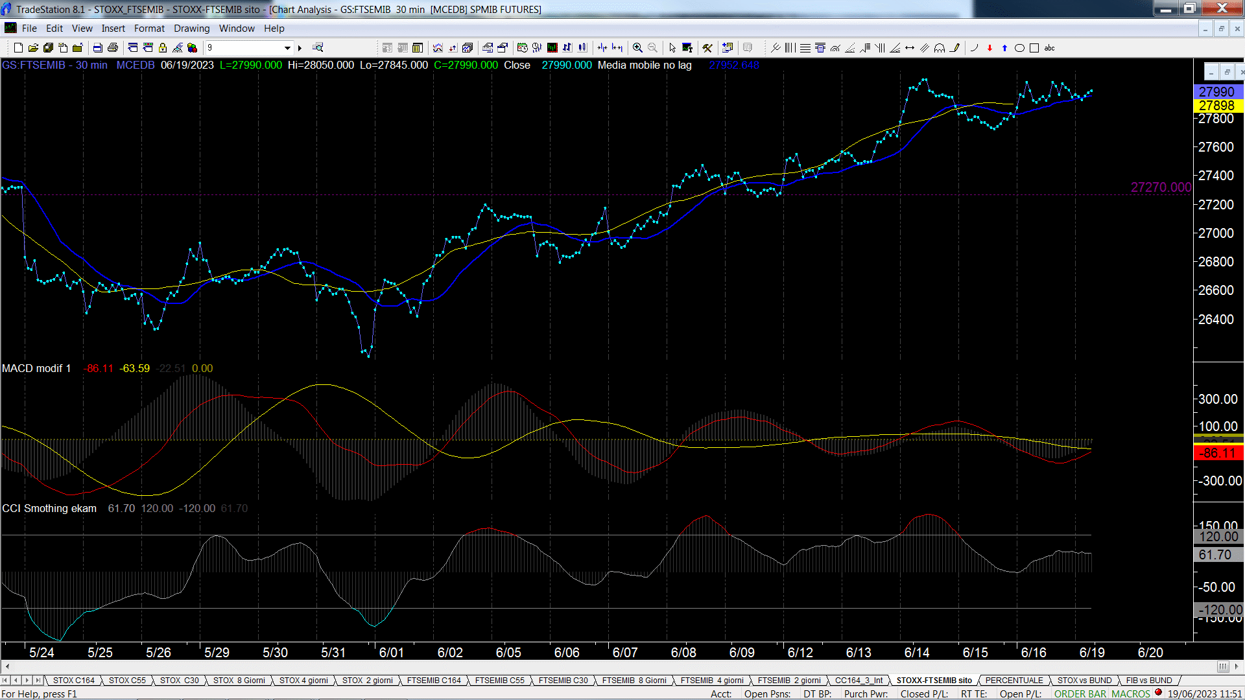
Task: Click the first-tab navigation arrow
Action: pos(5,680)
